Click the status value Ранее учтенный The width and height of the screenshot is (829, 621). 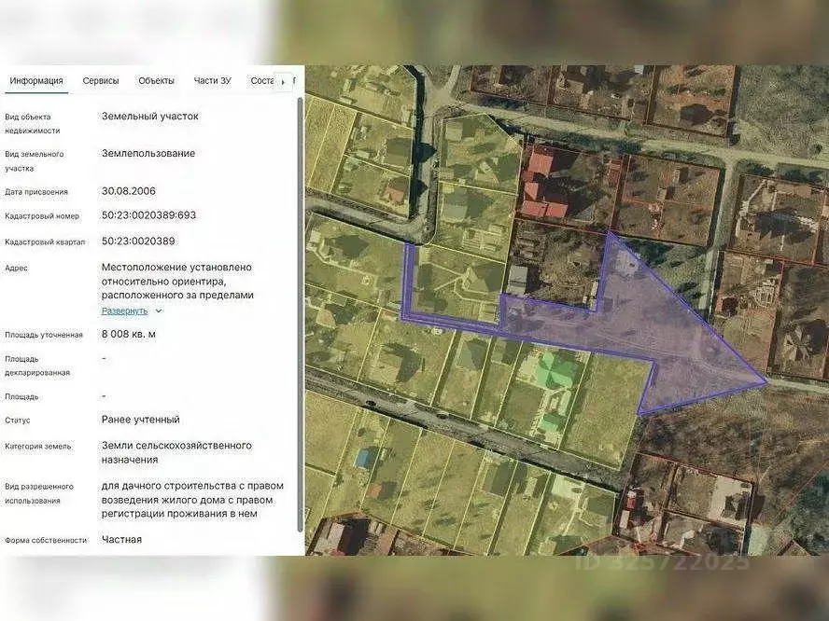tap(140, 420)
